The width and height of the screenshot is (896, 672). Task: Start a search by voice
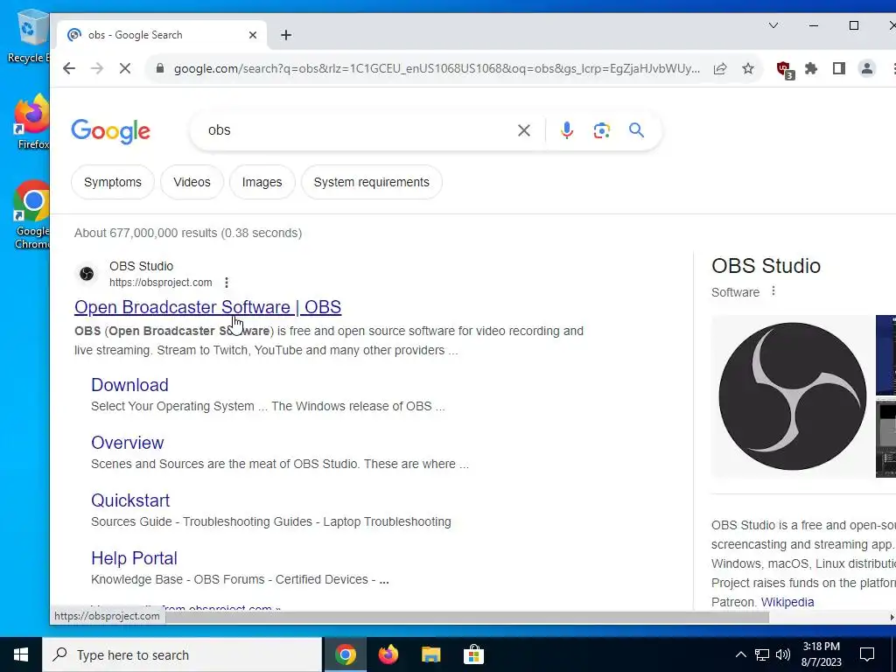567,131
